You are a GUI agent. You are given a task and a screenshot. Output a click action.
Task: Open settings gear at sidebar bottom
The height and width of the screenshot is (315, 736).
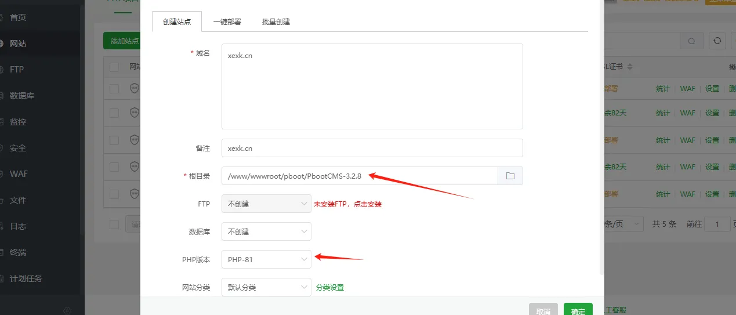coord(67,311)
